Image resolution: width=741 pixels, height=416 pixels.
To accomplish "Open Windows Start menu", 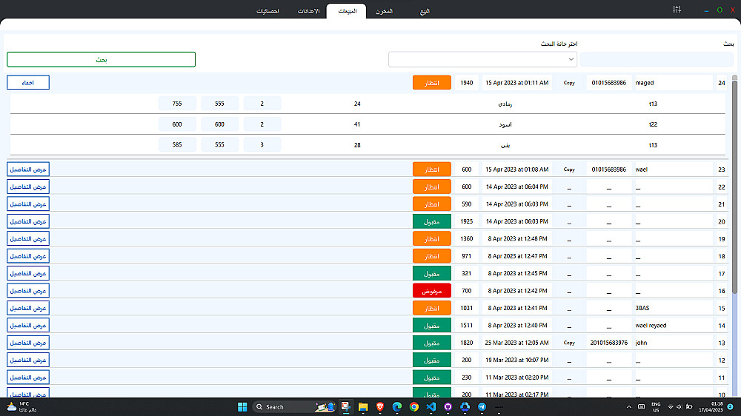I will (x=242, y=407).
